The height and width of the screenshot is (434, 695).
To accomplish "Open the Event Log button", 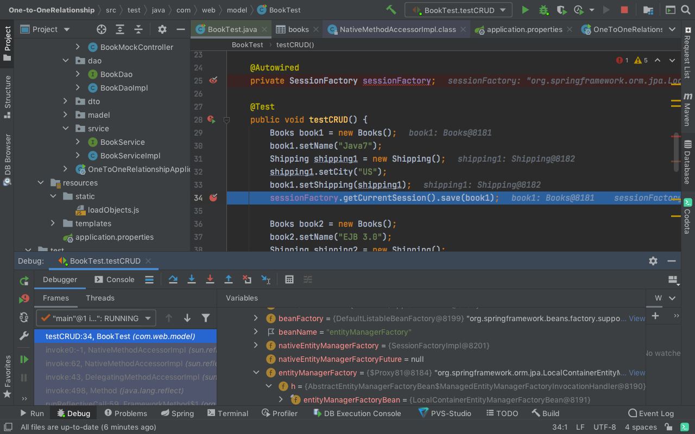I will (x=650, y=413).
